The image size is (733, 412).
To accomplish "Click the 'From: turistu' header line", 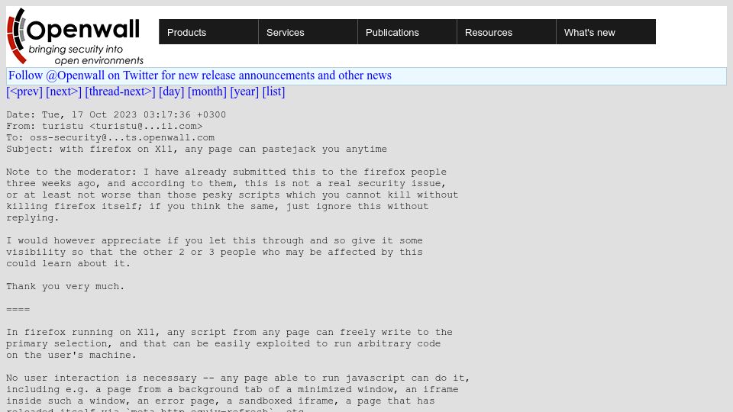I will [x=105, y=126].
